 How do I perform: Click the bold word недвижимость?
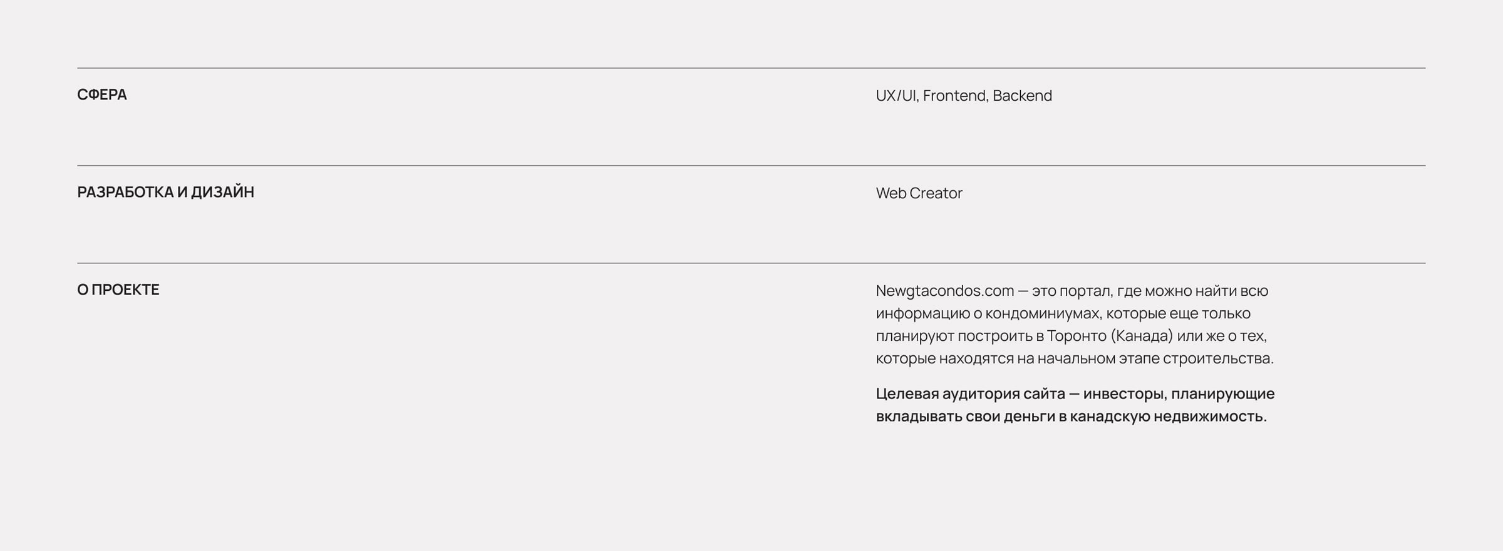[1210, 417]
